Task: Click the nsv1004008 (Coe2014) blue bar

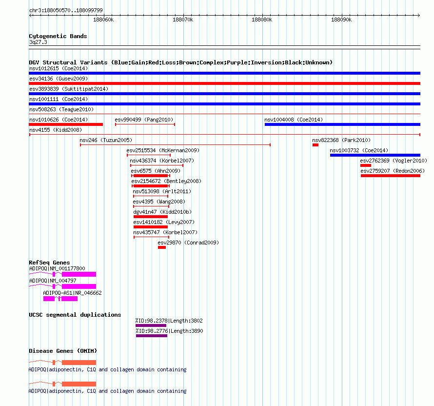Action: [x=342, y=124]
